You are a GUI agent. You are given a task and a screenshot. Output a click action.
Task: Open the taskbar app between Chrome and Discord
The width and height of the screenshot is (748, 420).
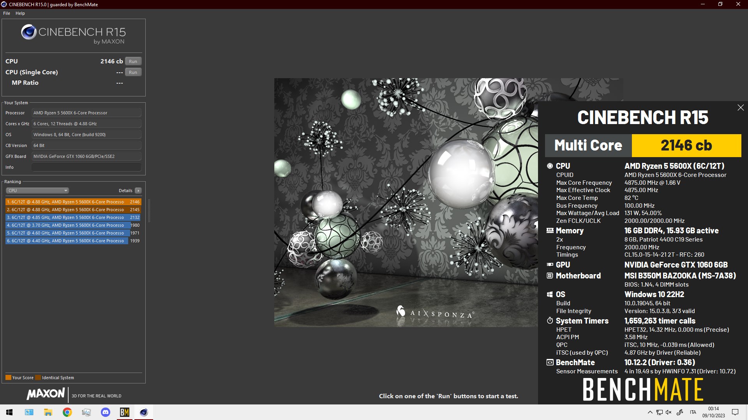(x=86, y=412)
